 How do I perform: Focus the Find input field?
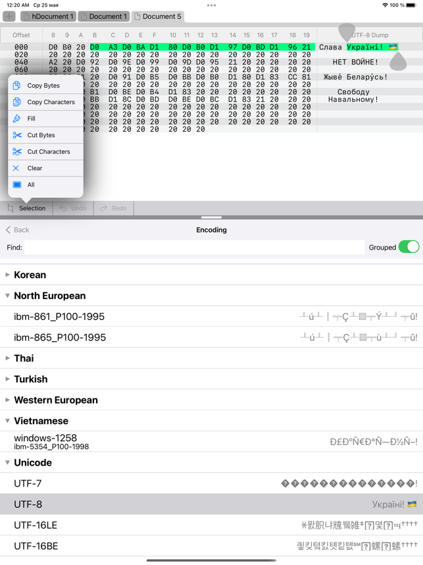click(195, 247)
